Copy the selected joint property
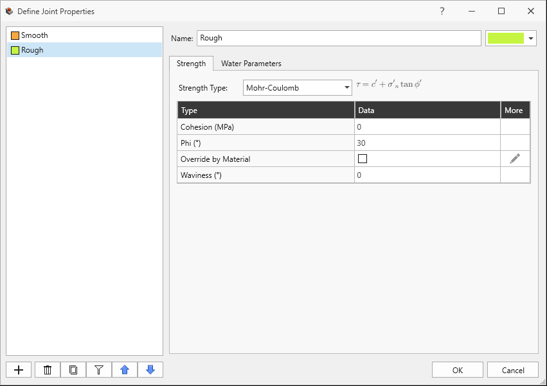 pyautogui.click(x=73, y=369)
